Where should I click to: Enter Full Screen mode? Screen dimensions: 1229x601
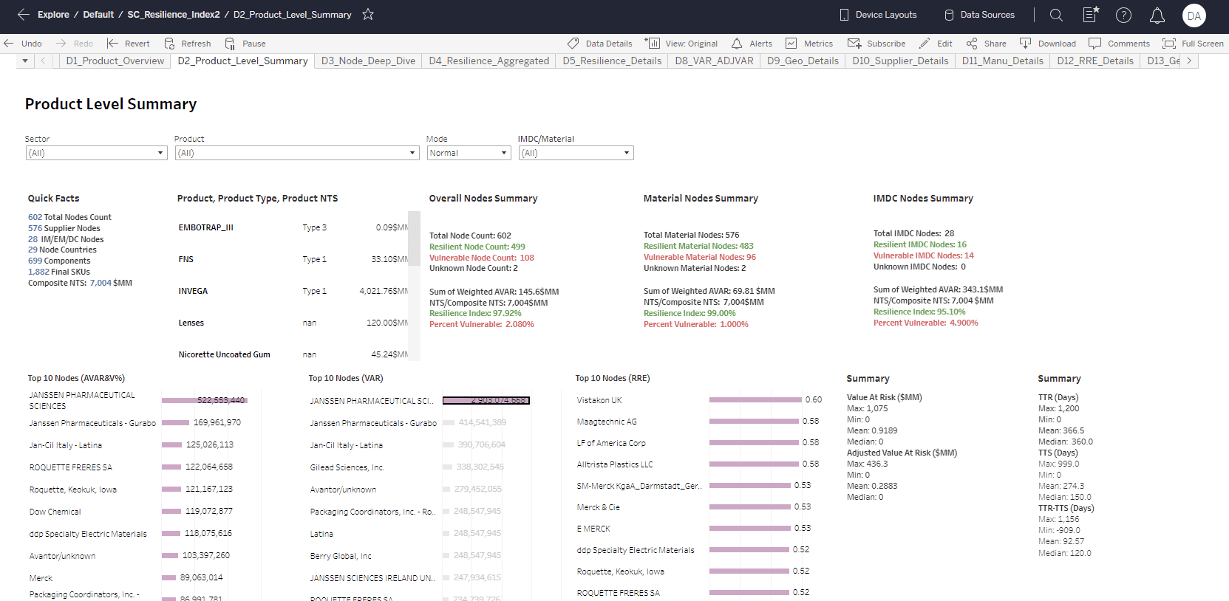(x=1193, y=44)
